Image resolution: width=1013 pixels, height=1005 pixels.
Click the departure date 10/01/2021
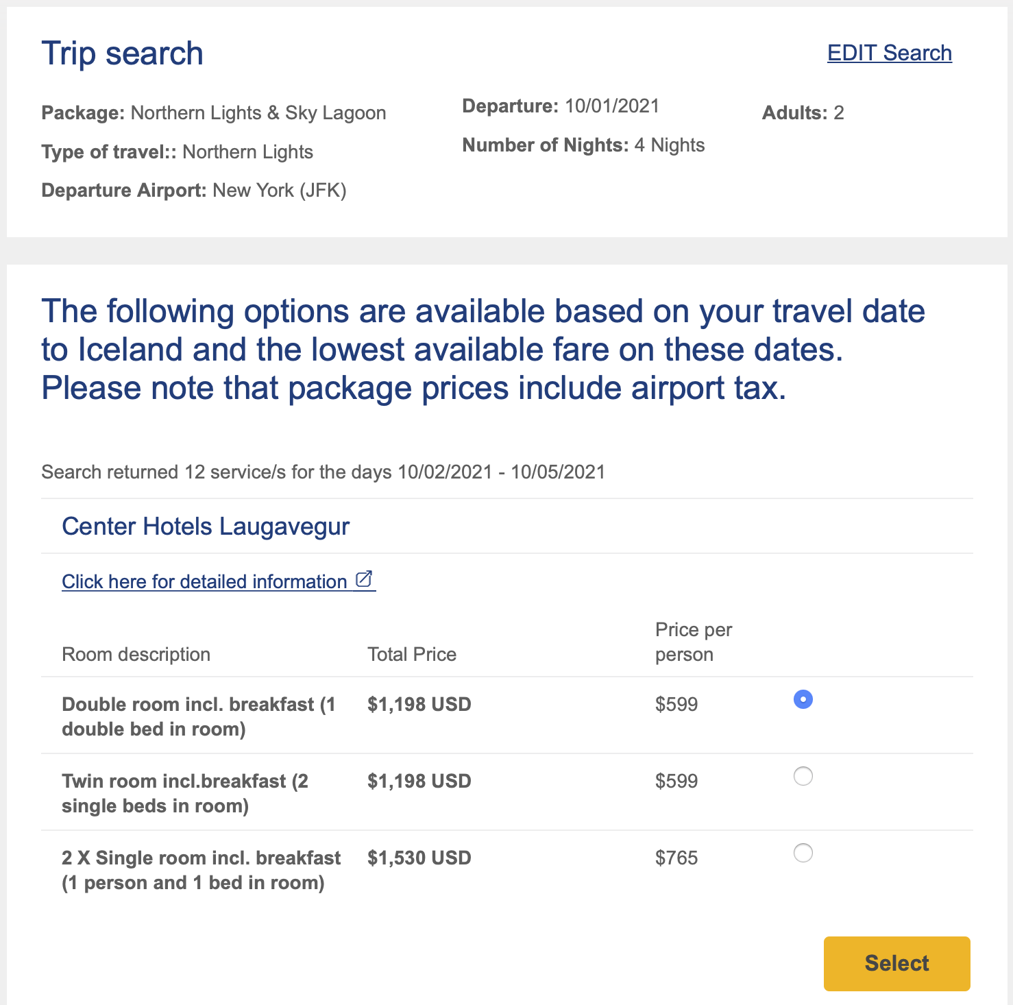pyautogui.click(x=611, y=106)
